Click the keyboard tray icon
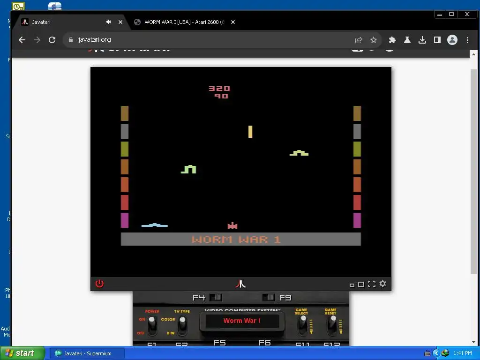480x360 pixels. (427, 353)
